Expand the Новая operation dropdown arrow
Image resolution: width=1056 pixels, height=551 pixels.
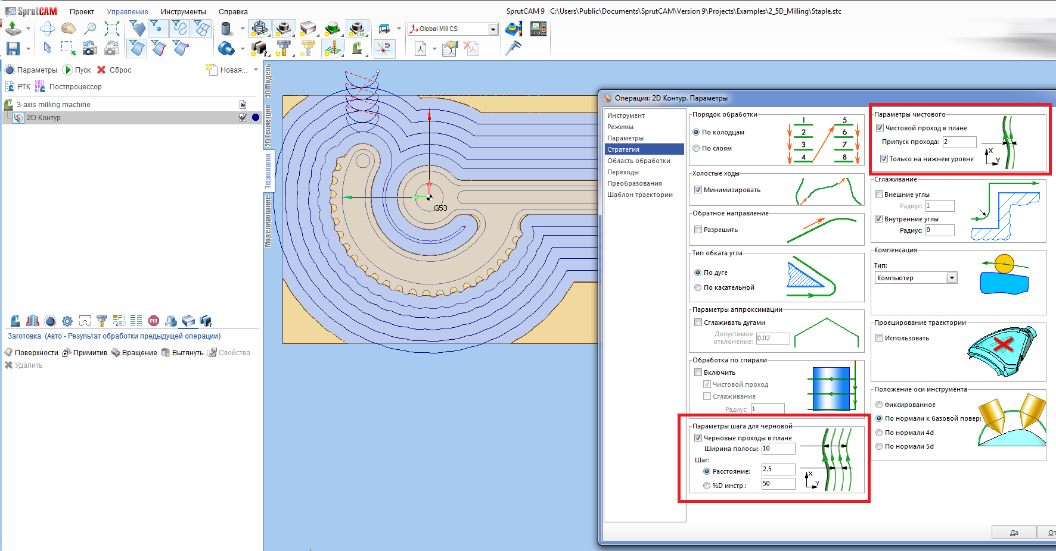pos(256,70)
